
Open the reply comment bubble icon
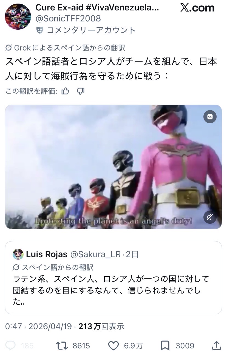(x=11, y=346)
